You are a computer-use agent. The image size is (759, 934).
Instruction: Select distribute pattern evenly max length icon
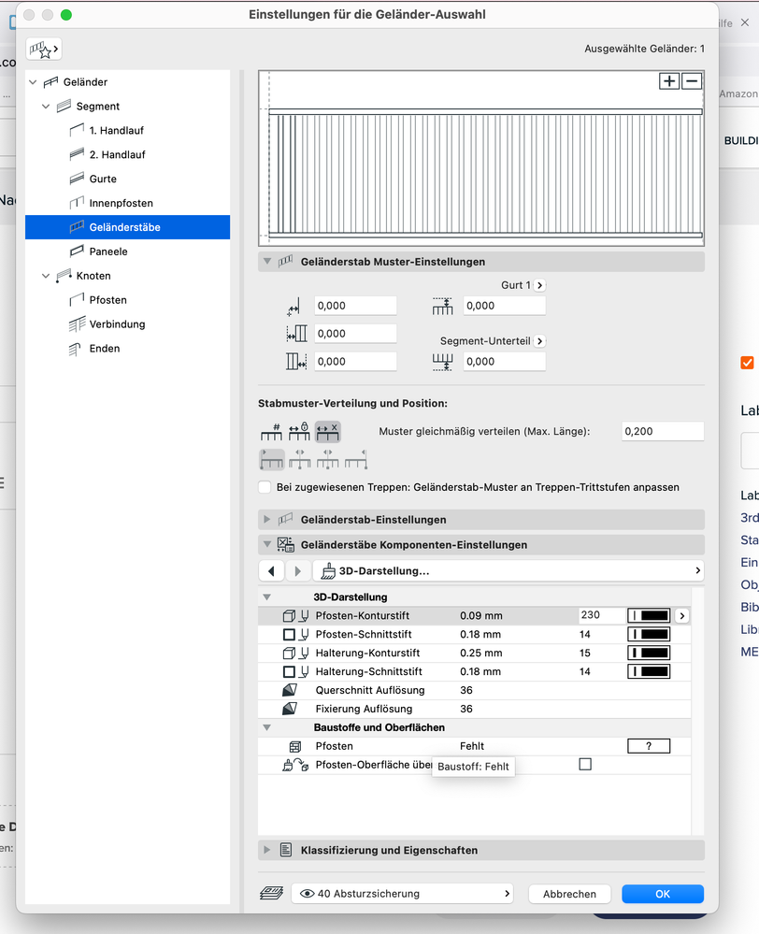pyautogui.click(x=328, y=431)
